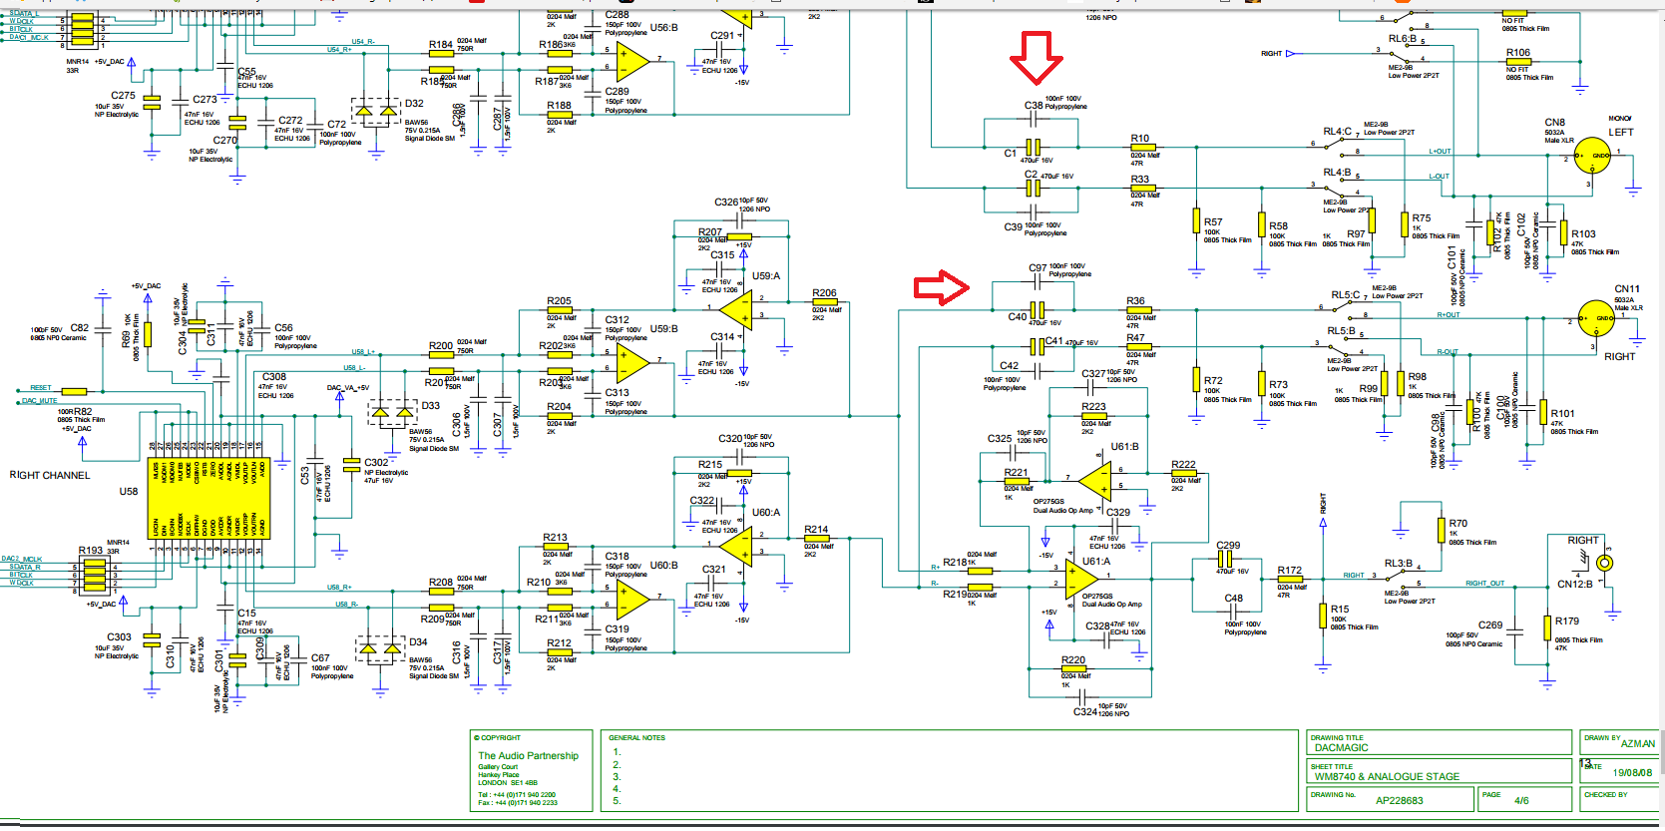Viewport: 1665px width, 831px height.
Task: Click the C299 capacitor symbol
Action: pos(1224,560)
